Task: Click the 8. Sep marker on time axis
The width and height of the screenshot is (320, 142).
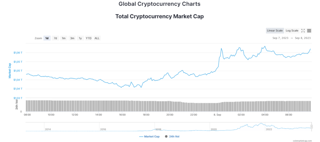Action: 218,115
